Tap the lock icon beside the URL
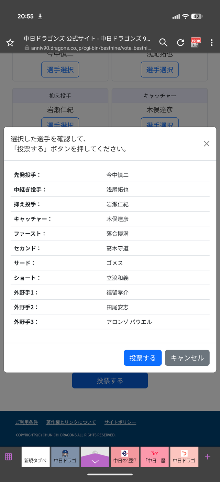Viewport: 220px width, 482px height. (x=27, y=48)
